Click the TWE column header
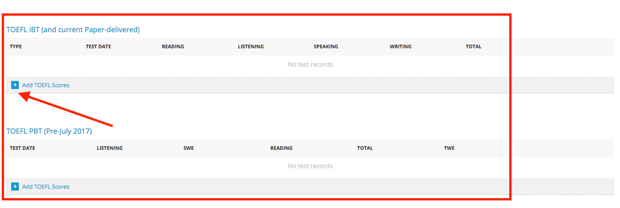The height and width of the screenshot is (208, 620). pyautogui.click(x=449, y=148)
